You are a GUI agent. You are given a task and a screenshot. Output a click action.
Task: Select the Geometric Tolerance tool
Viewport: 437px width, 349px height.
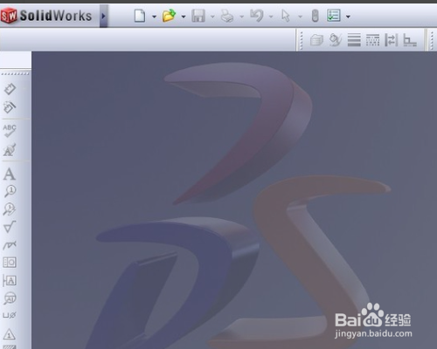(x=10, y=263)
